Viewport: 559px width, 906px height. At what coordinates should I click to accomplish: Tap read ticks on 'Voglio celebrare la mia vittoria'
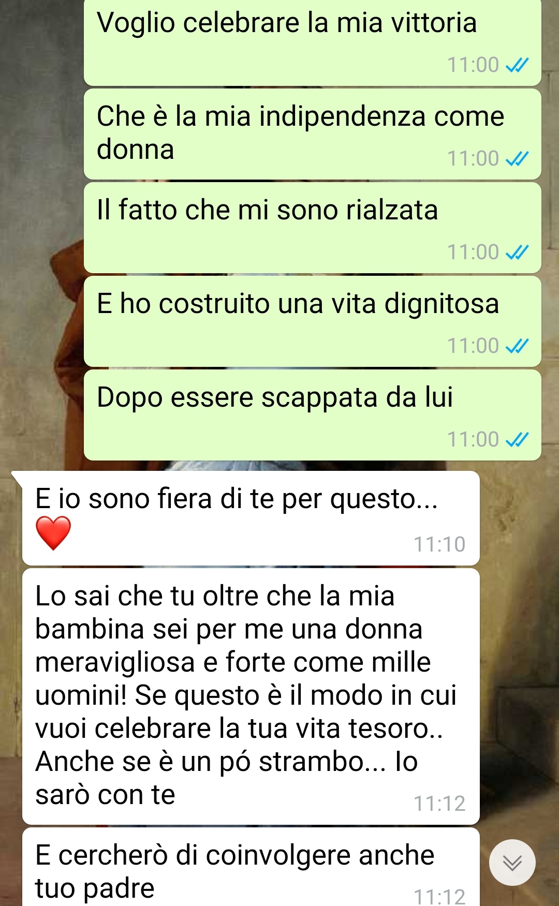point(517,65)
